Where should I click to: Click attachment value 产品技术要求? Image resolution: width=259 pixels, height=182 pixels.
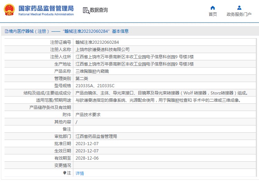tap(88, 115)
